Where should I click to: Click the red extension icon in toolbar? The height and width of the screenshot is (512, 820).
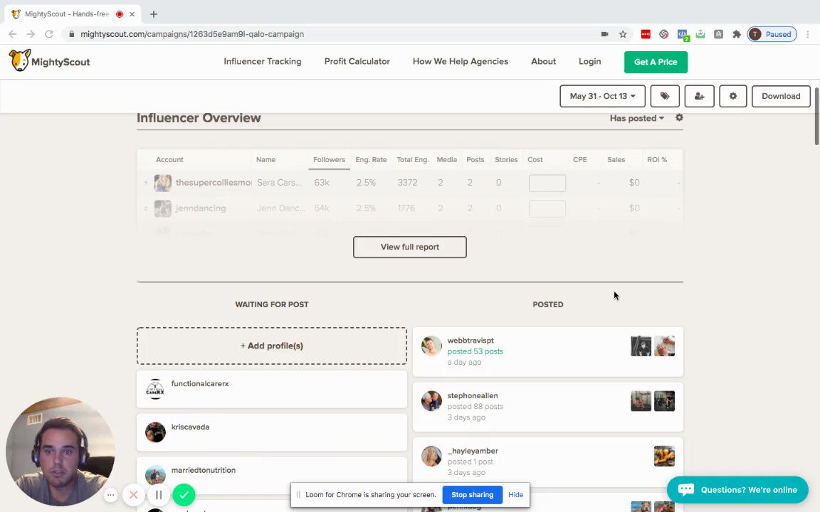(x=646, y=34)
